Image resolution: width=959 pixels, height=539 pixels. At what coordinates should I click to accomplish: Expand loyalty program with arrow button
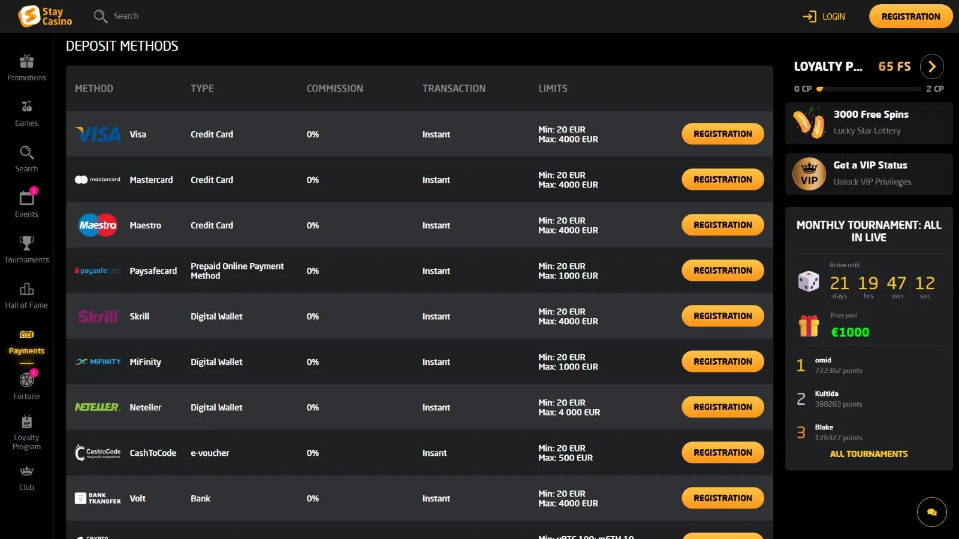pos(931,66)
